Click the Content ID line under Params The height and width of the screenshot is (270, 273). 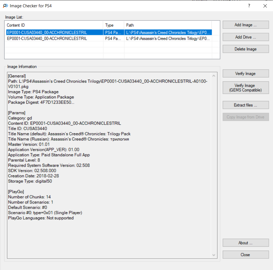[65, 123]
